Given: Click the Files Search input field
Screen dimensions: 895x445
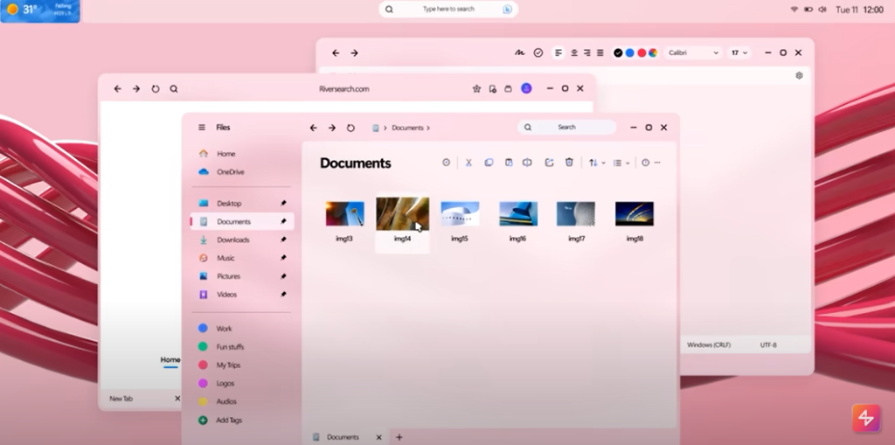Looking at the screenshot, I should [566, 128].
